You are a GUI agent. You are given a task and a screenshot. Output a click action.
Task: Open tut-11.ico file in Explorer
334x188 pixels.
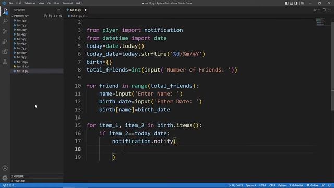[x=22, y=66]
